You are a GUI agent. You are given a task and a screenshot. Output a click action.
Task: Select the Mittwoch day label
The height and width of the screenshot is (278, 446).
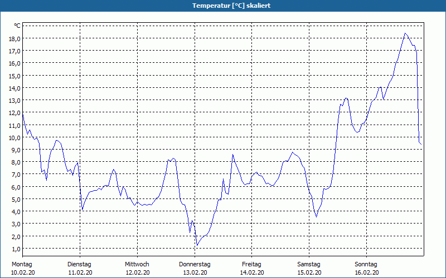coord(137,264)
